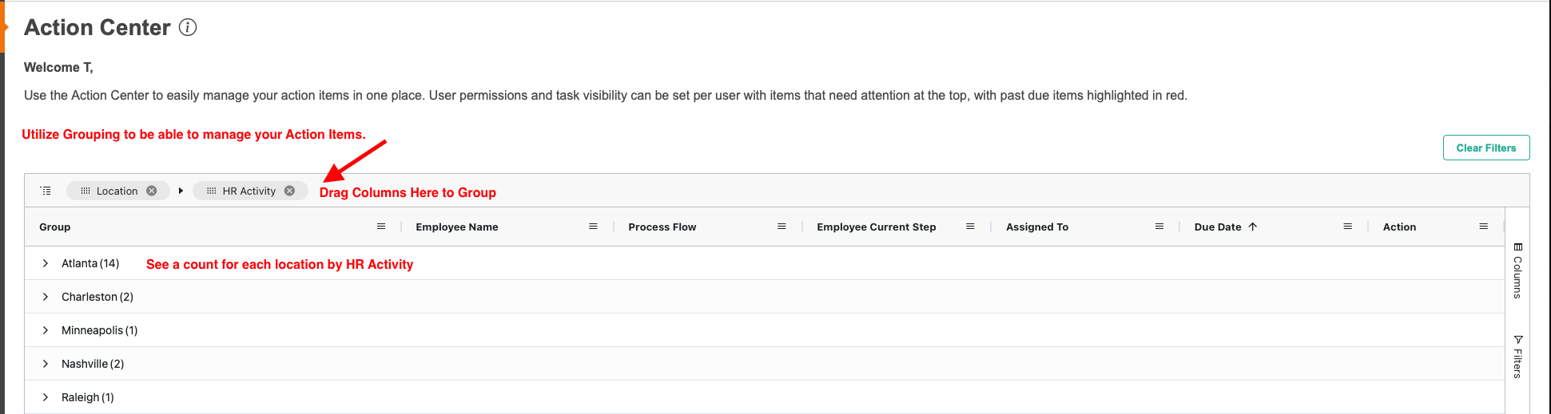The image size is (1551, 414).
Task: Remove the HR Activity grouping chip
Action: [x=290, y=191]
